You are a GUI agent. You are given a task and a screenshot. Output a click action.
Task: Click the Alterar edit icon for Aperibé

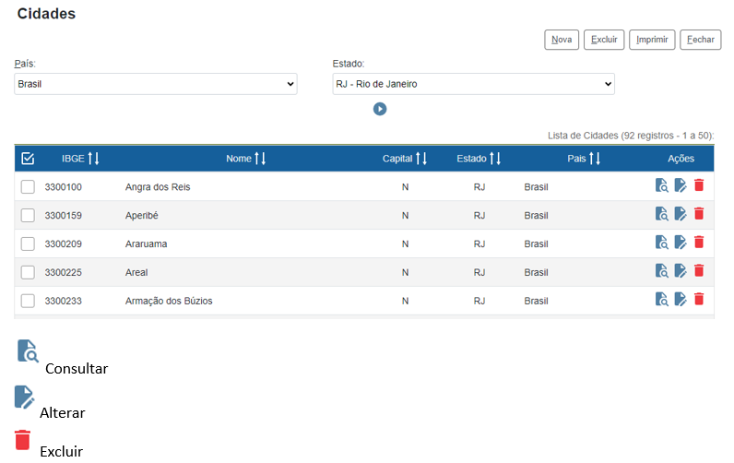pyautogui.click(x=681, y=215)
